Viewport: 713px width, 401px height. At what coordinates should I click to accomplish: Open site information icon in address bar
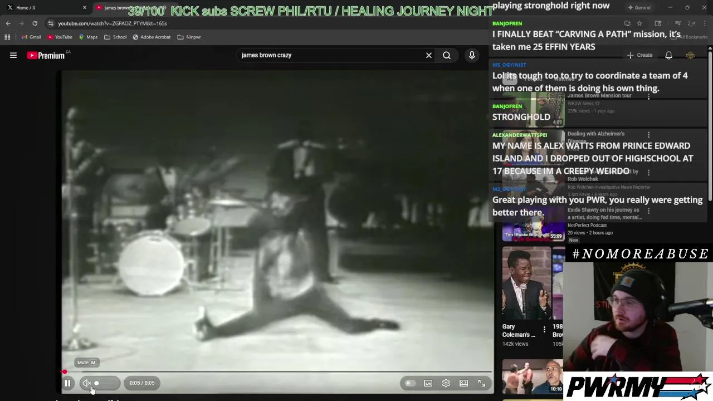pos(51,23)
